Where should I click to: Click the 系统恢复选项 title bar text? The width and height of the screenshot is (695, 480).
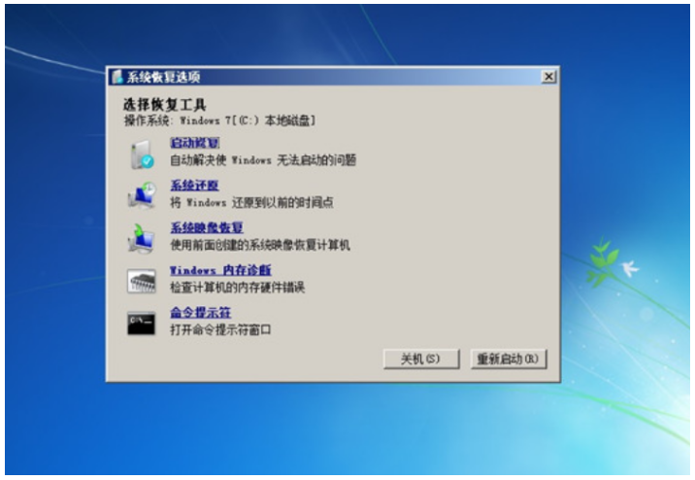click(x=163, y=77)
